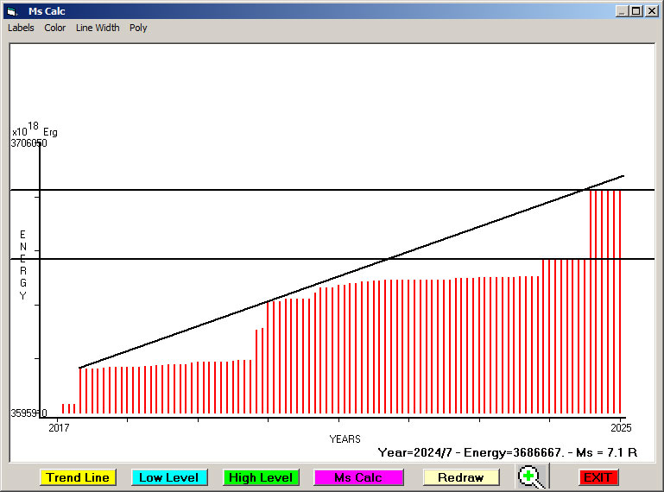Click the red EXIT button
Viewport: 664px width, 492px height.
tap(597, 477)
